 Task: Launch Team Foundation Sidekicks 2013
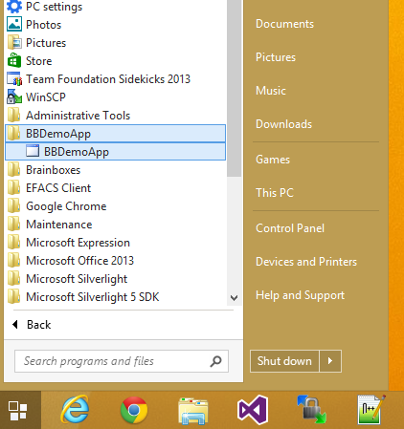[x=99, y=79]
